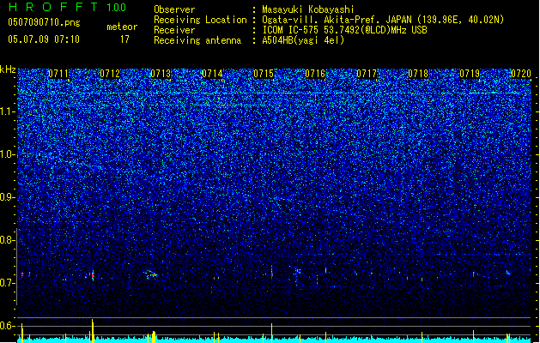Click the 1.1 frequency axis label
Screen dimensions: 540x343
[x=7, y=111]
